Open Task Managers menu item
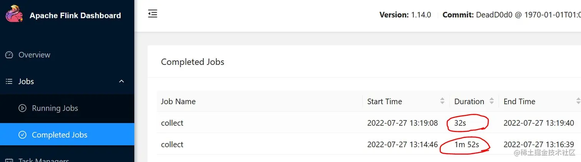The height and width of the screenshot is (162, 581). tap(43, 160)
